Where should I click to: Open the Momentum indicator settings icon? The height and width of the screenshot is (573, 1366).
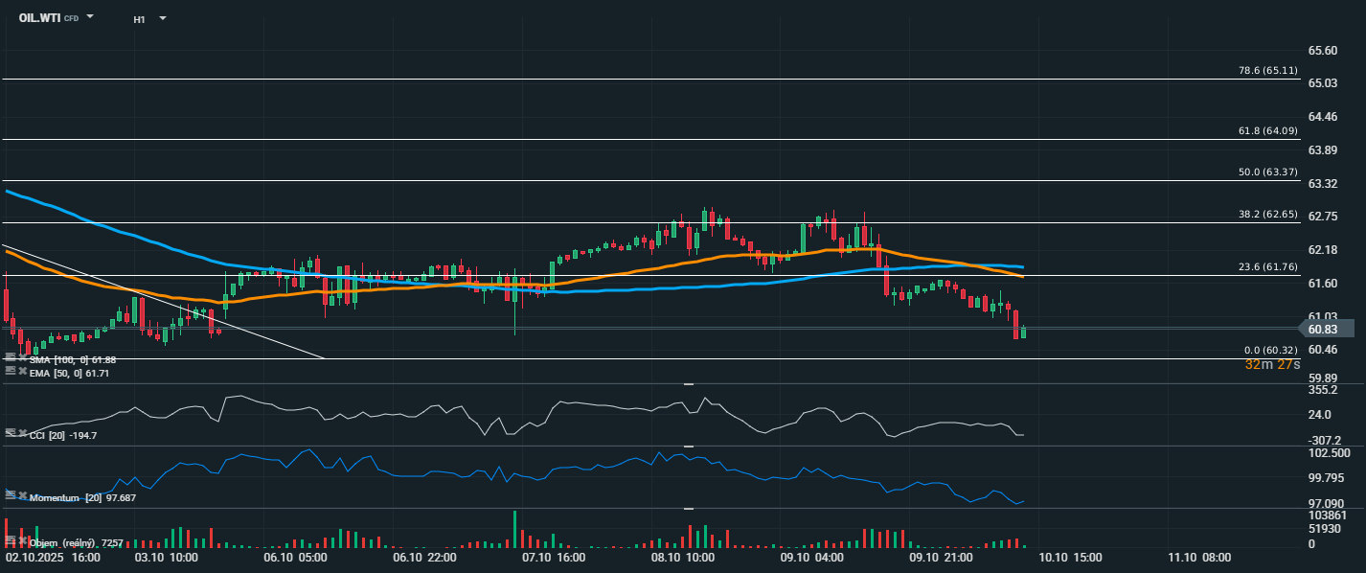11,495
